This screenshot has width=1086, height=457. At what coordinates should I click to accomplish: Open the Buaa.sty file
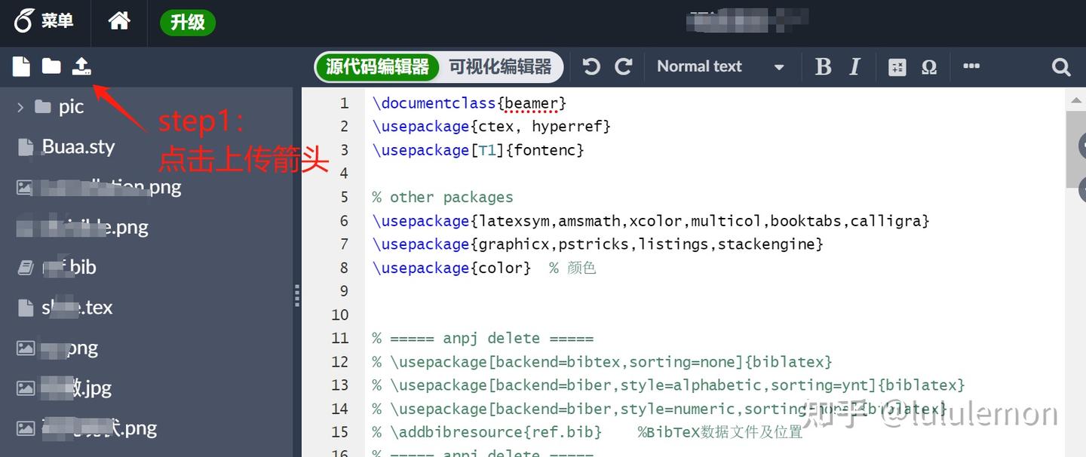tap(78, 146)
